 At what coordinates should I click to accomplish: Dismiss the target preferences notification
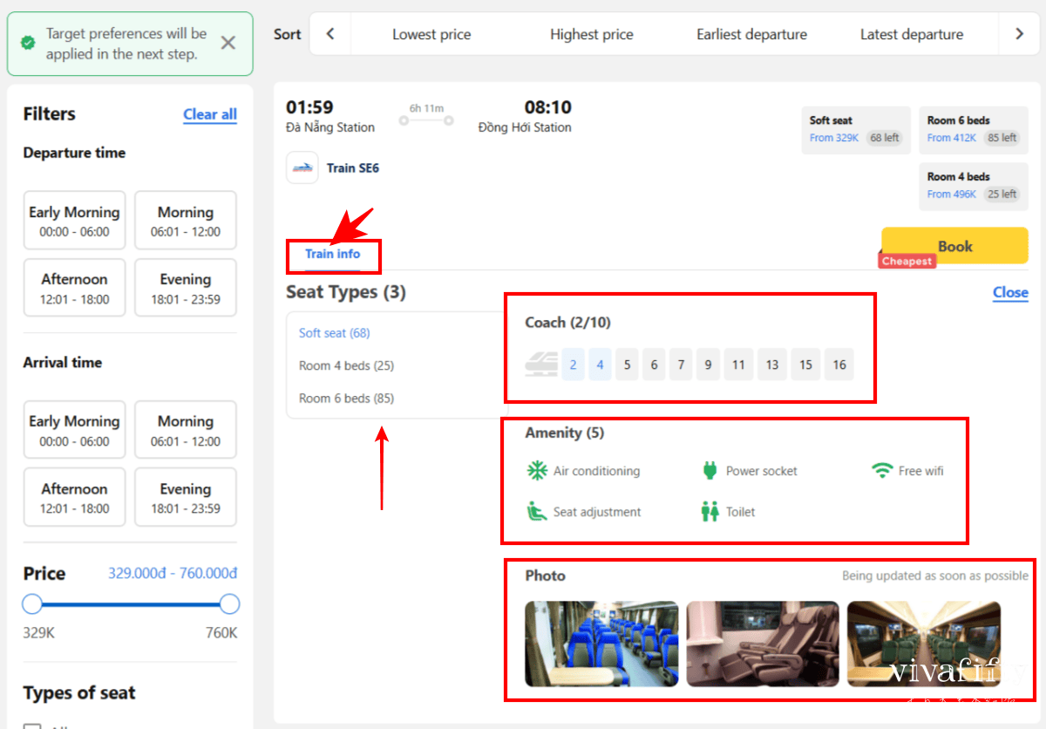[x=228, y=43]
